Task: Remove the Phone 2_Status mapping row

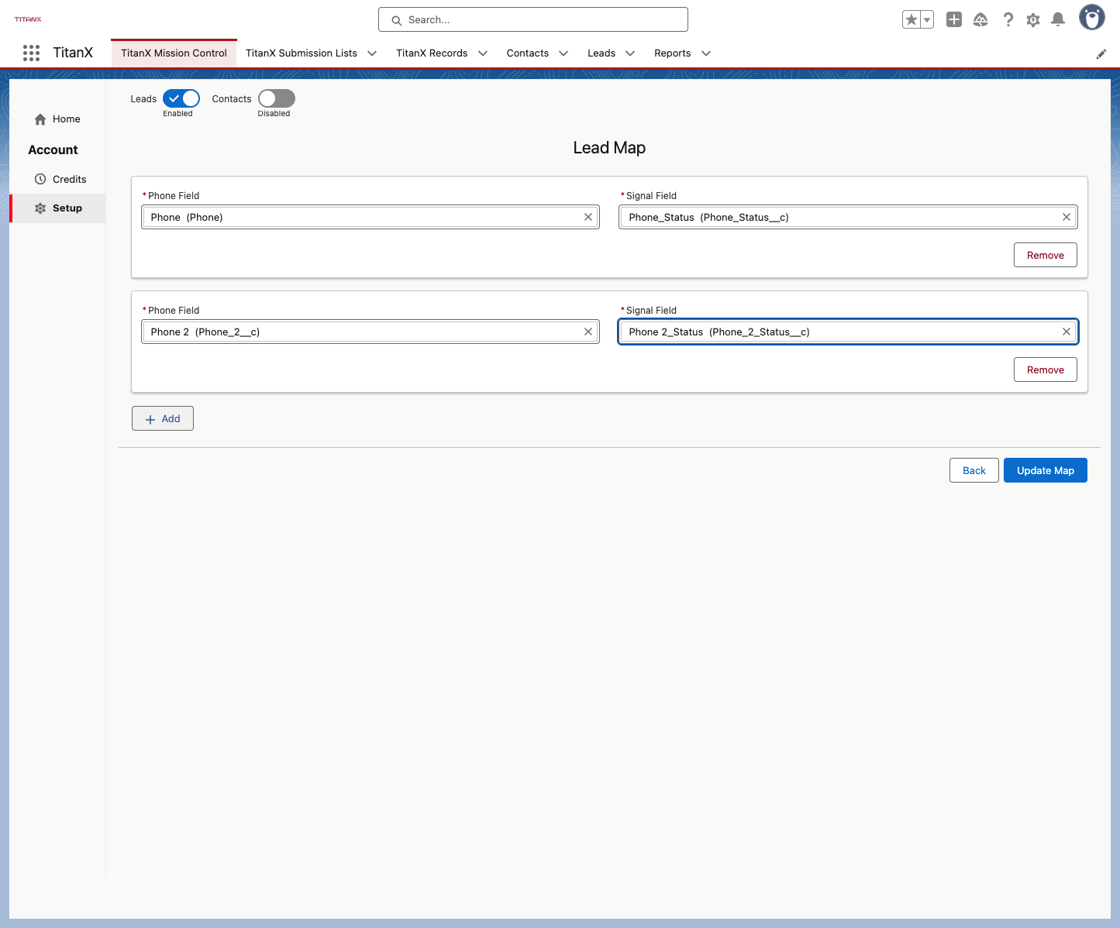Action: (1045, 369)
